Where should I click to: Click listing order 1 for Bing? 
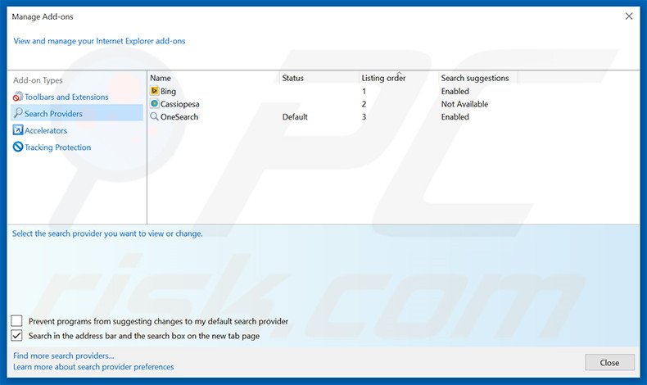[x=364, y=91]
